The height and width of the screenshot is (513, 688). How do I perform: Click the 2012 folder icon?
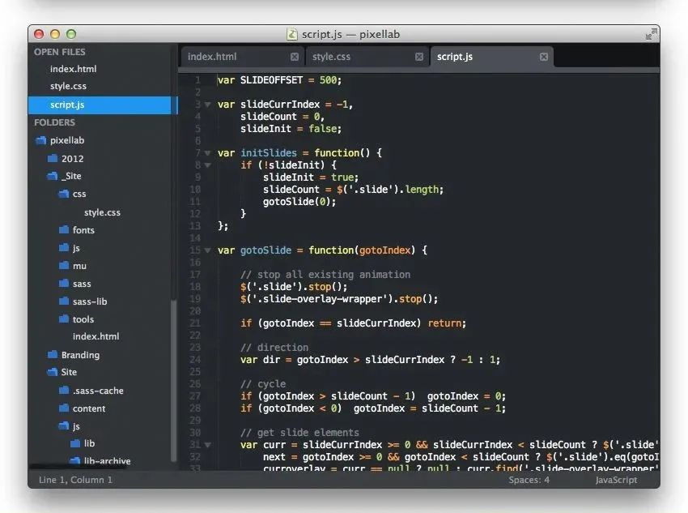click(53, 158)
